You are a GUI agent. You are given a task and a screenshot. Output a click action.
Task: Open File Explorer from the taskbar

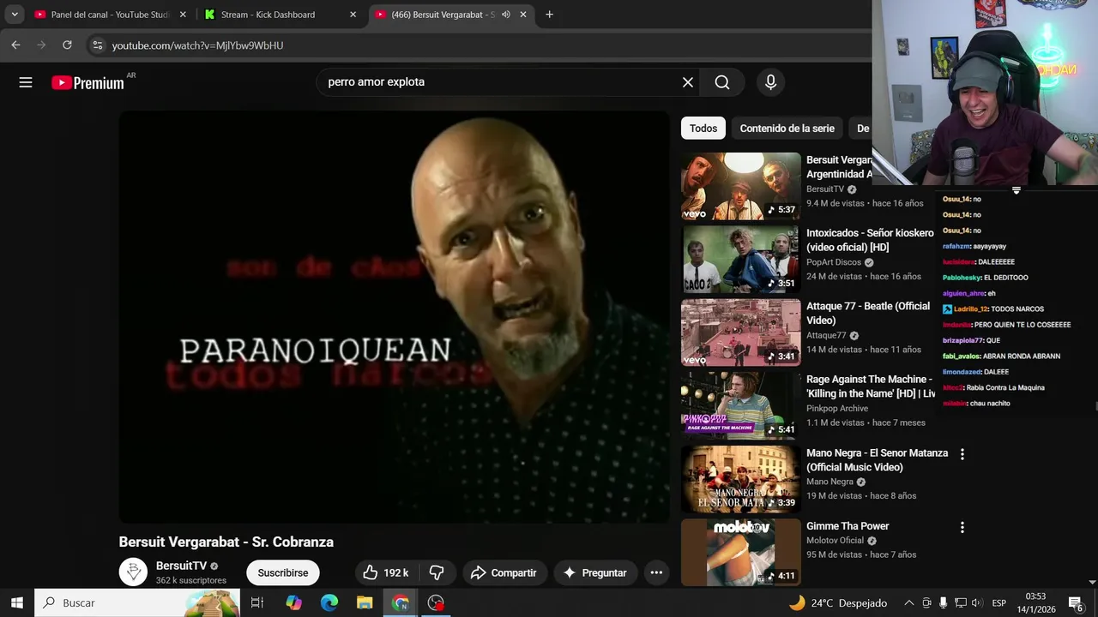365,602
